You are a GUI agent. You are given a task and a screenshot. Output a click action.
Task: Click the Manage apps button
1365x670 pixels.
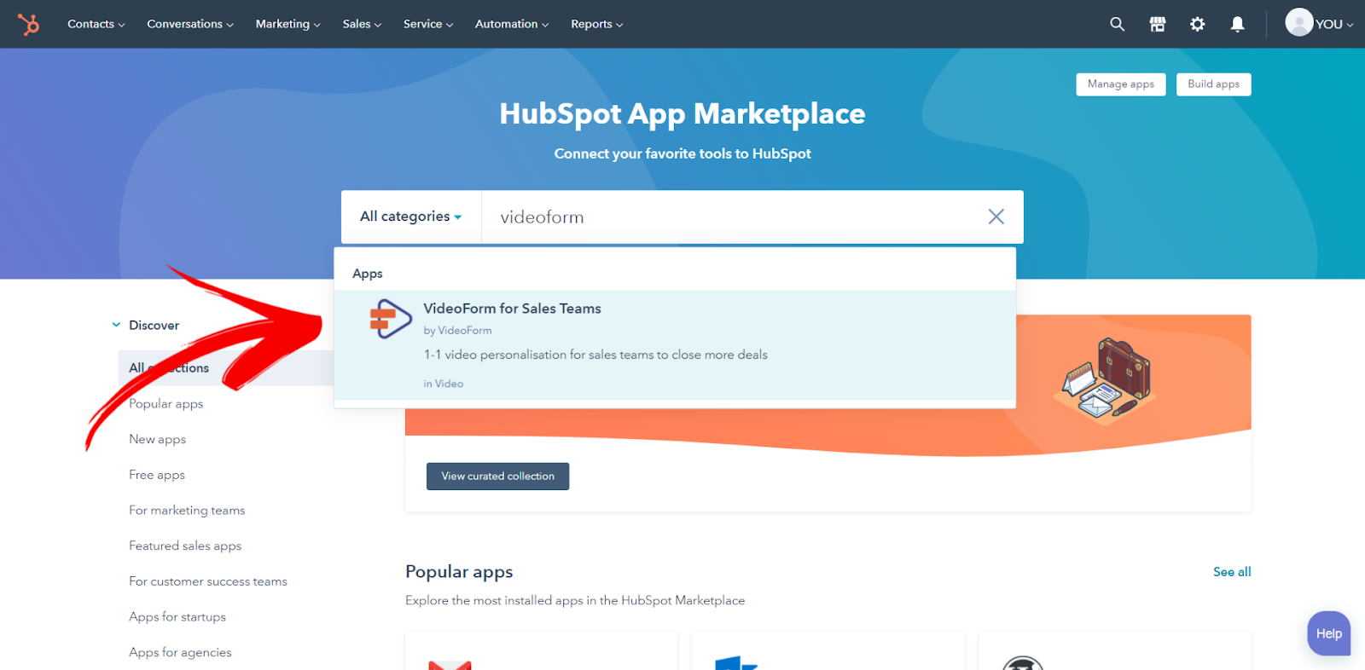point(1121,84)
